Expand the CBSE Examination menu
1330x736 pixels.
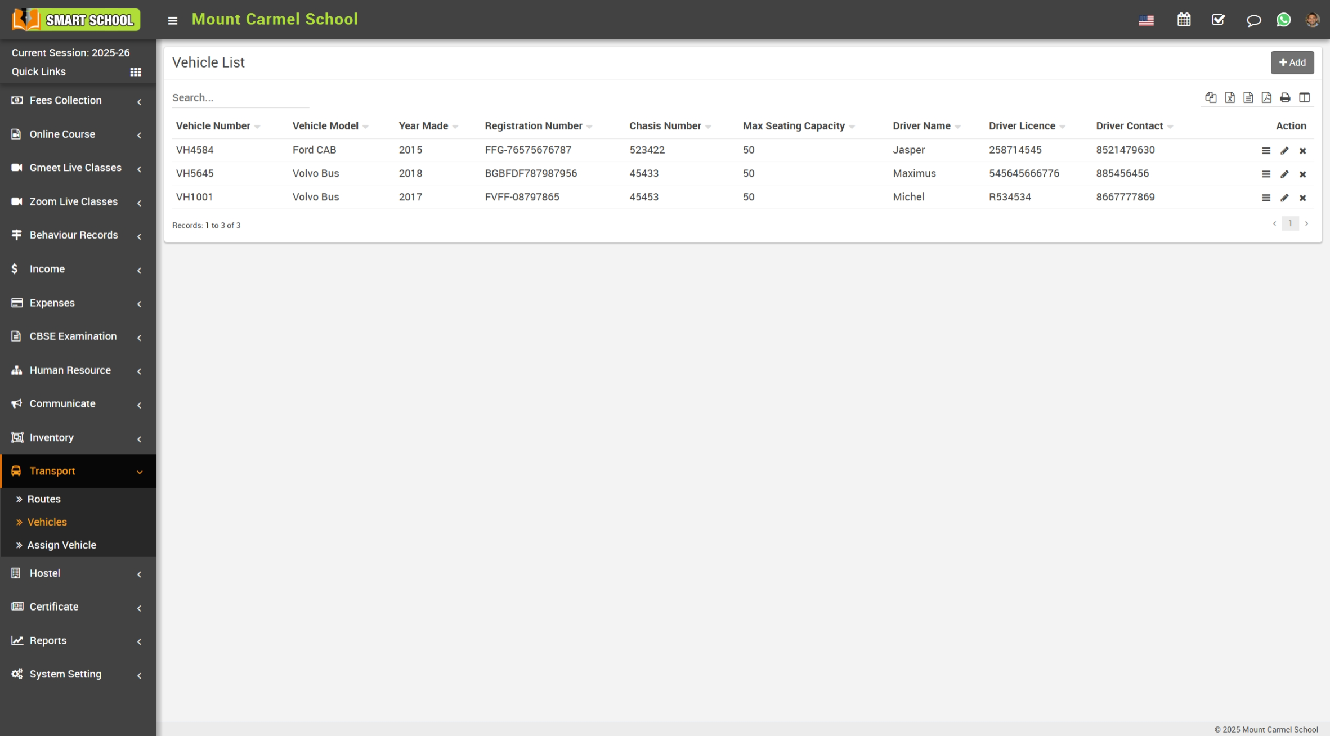tap(78, 336)
